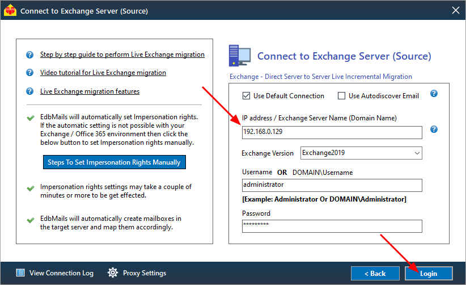
Task: Open the Exchange2019 version combo box
Action: (x=361, y=153)
